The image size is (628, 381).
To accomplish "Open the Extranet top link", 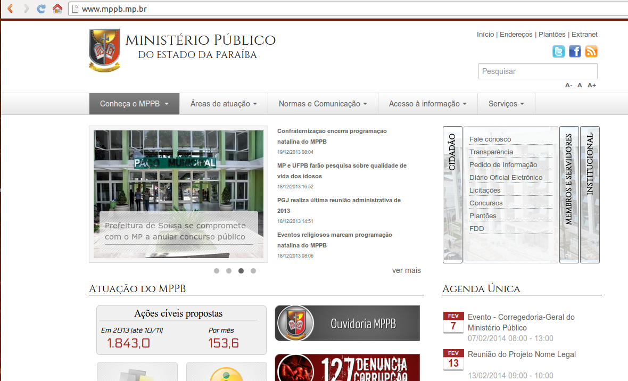I will (x=584, y=35).
